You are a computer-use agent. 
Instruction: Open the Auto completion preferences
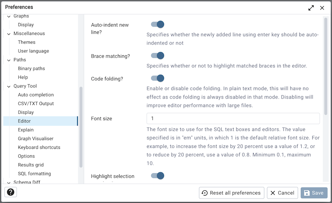click(x=36, y=95)
